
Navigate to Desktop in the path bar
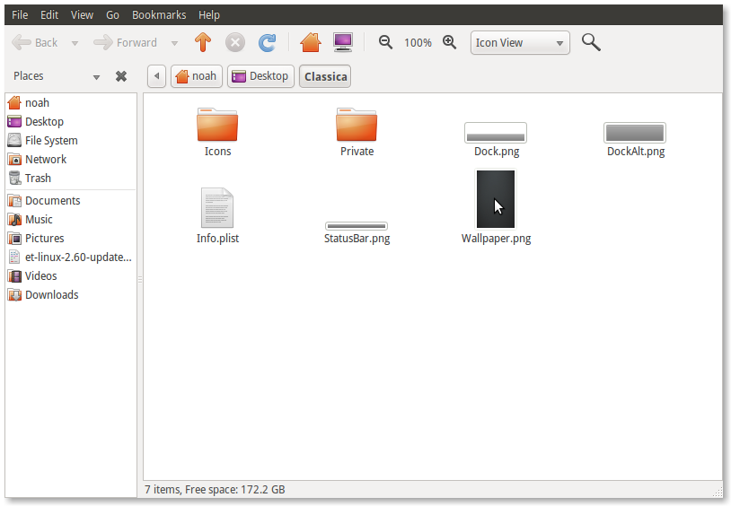pyautogui.click(x=260, y=76)
